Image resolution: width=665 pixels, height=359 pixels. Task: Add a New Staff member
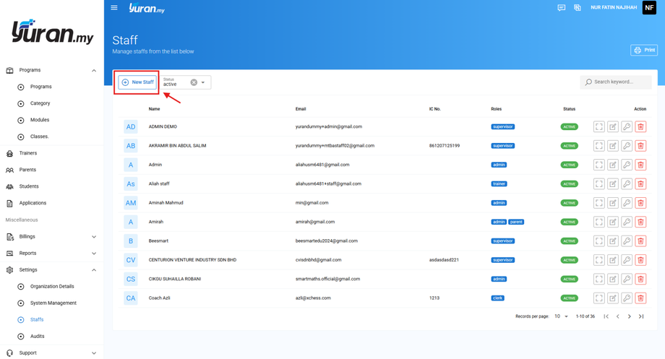pos(137,82)
